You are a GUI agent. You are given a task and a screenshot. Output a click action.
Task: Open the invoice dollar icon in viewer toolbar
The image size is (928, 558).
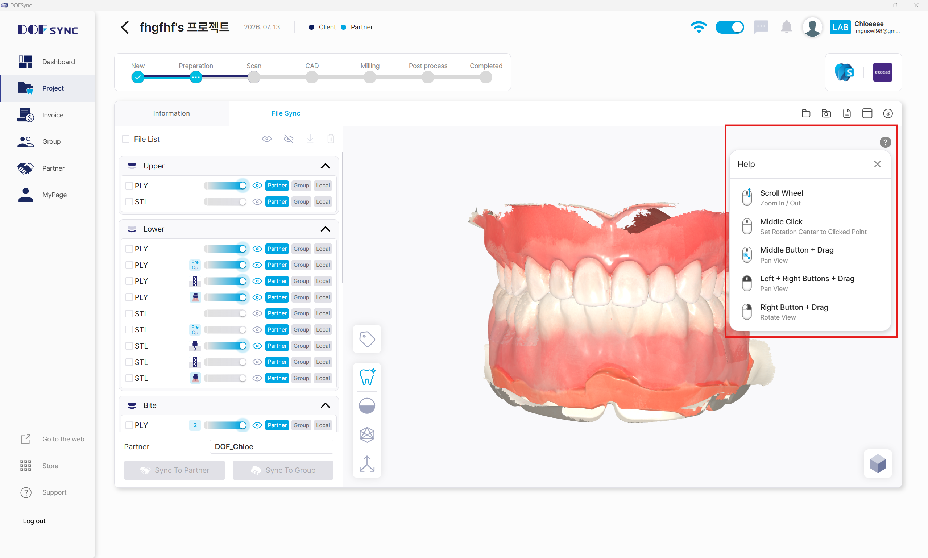pyautogui.click(x=887, y=113)
